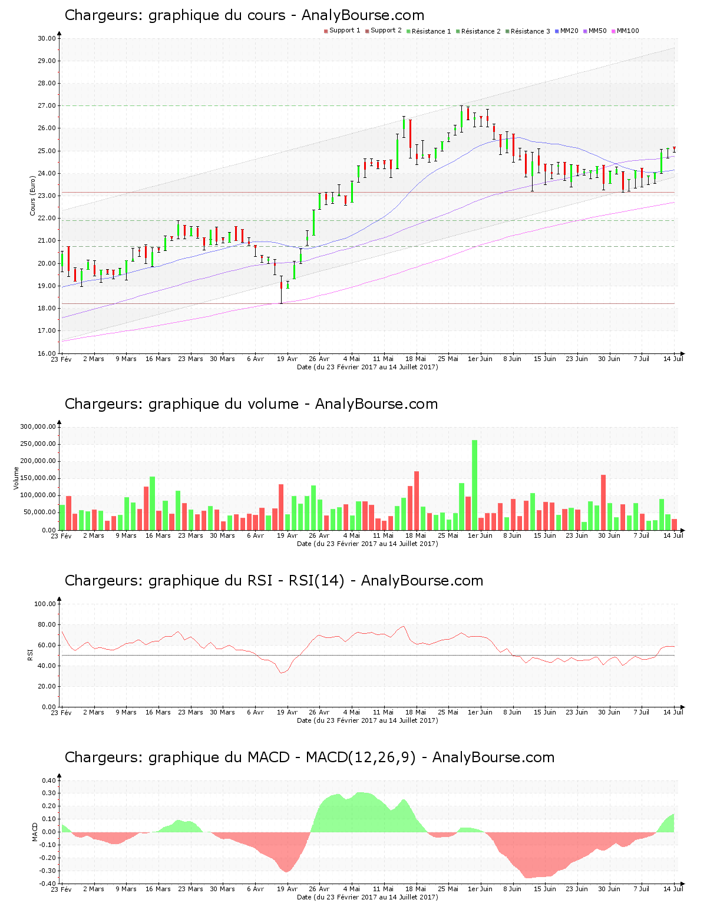Click the tall red volume bar at 18 Mai
This screenshot has width=707, height=913.
coord(417,501)
